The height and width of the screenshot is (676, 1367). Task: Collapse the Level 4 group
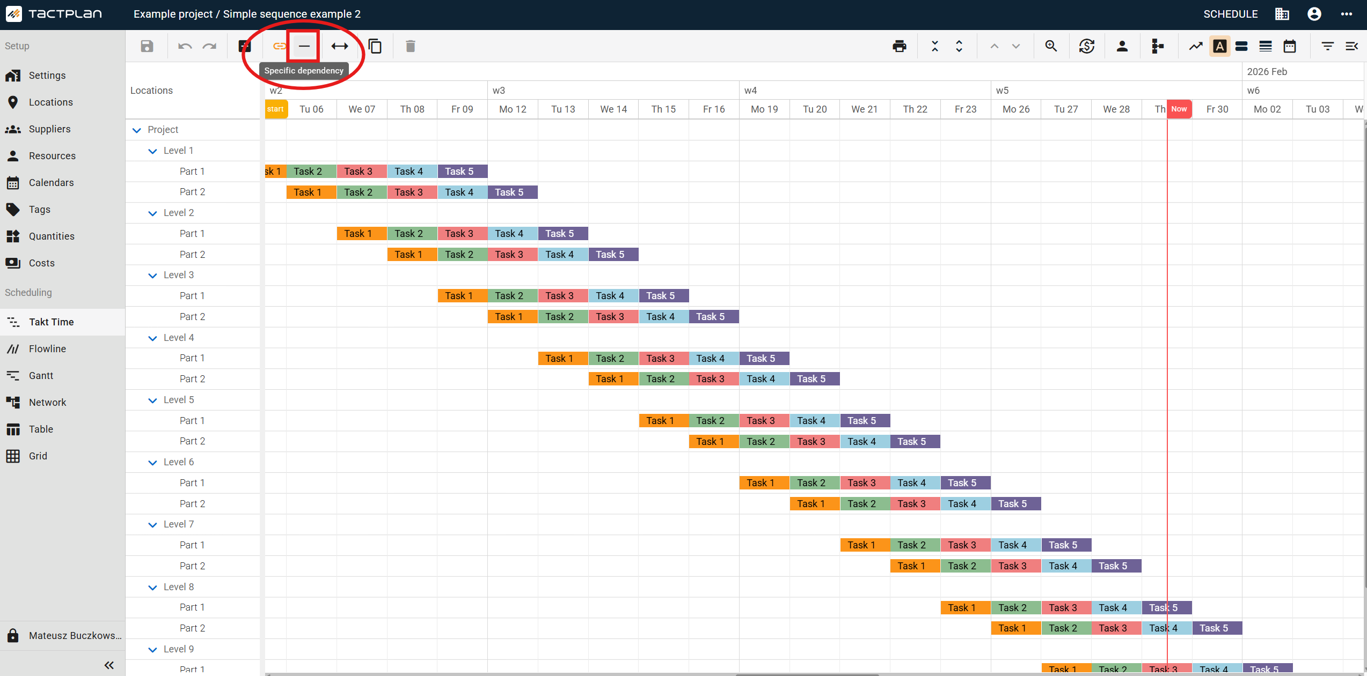(152, 338)
